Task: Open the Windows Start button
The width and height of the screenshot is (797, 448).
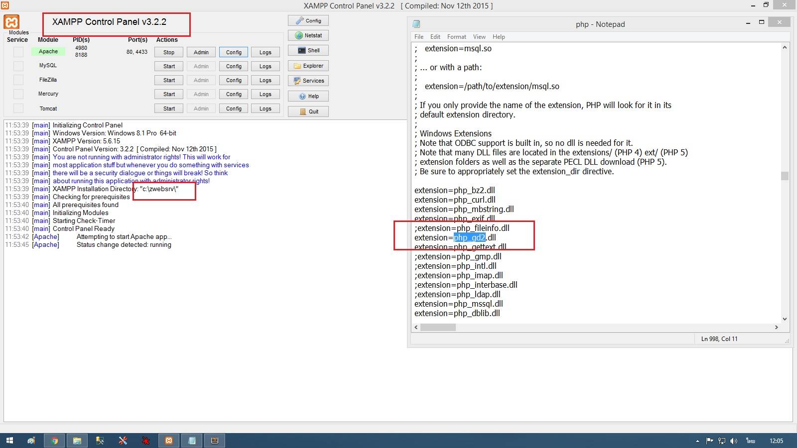Action: coord(9,441)
